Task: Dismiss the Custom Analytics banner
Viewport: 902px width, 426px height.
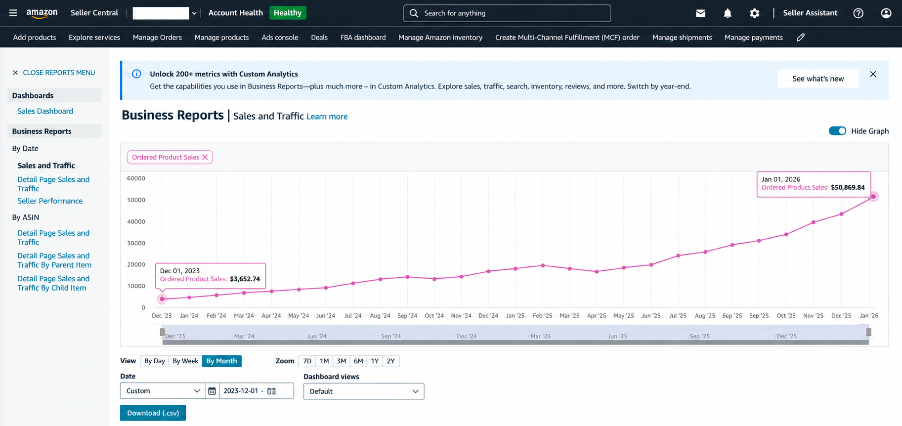Action: coord(873,74)
